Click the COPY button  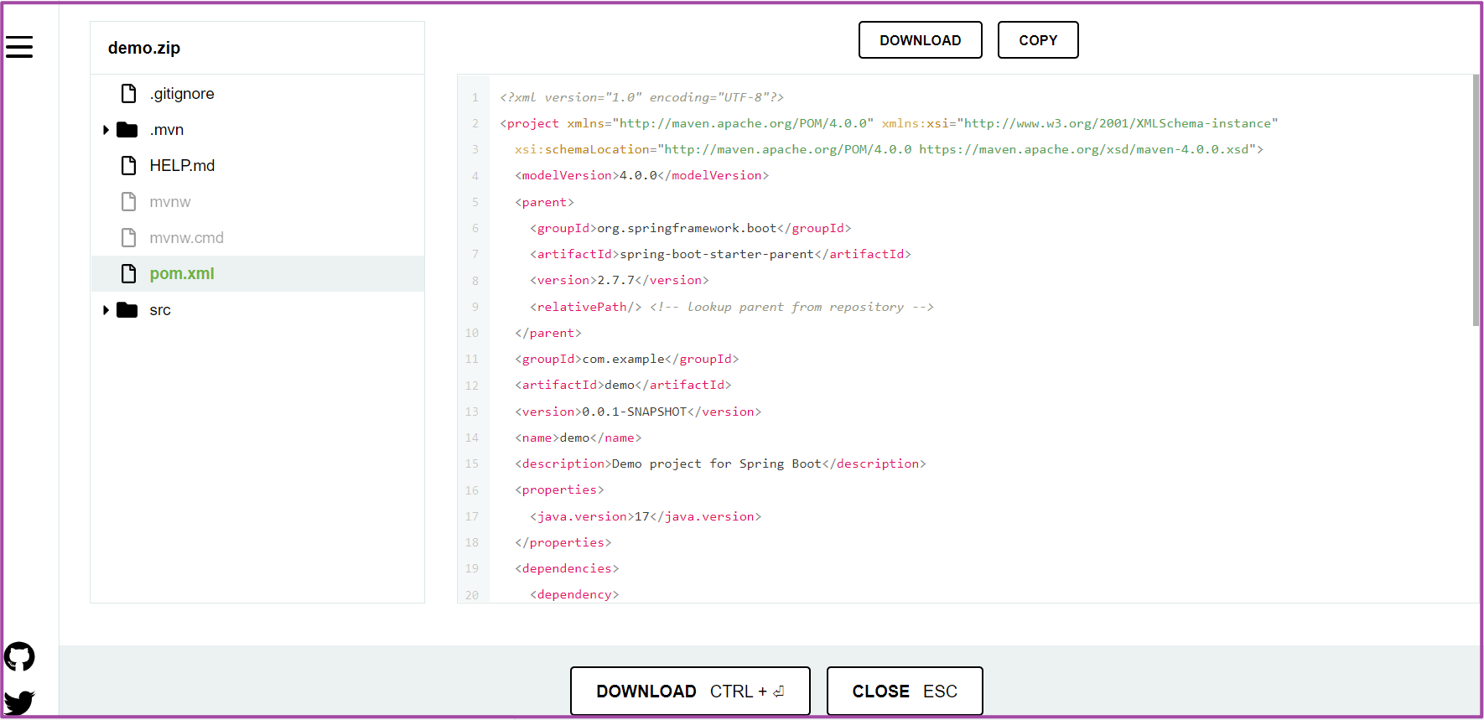pos(1038,39)
